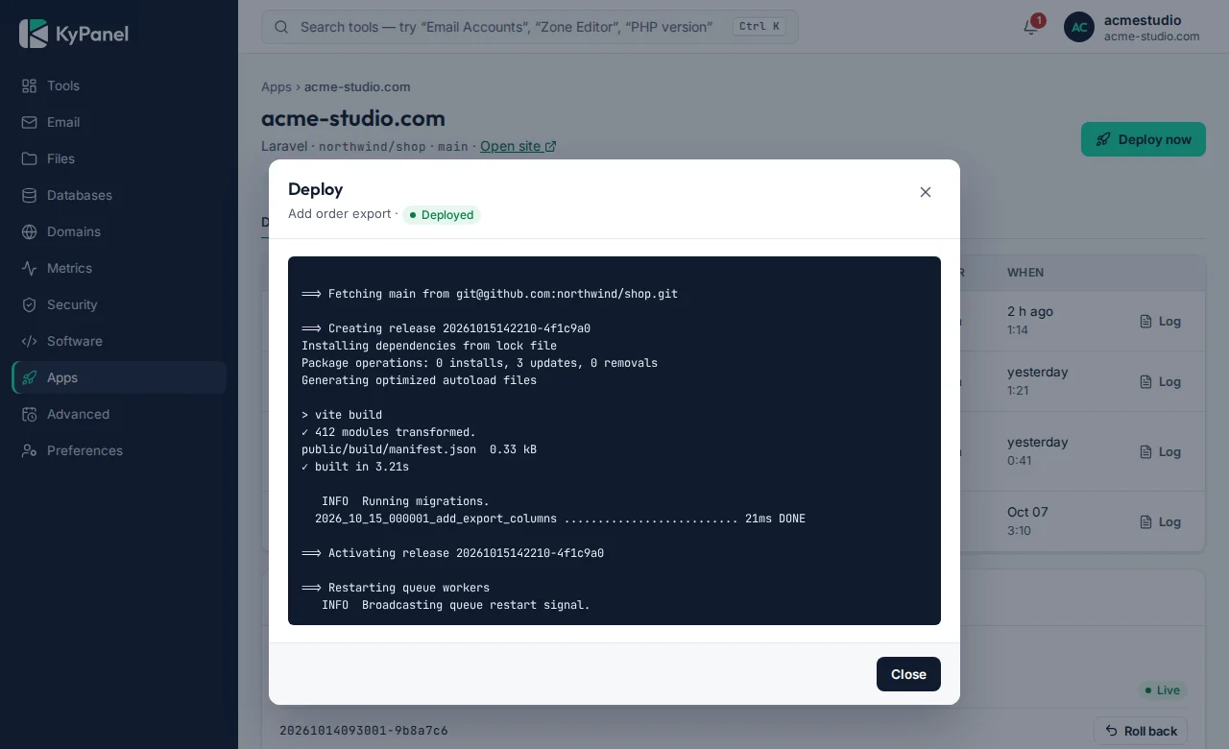
Task: Open the notifications bell
Action: point(1031,27)
